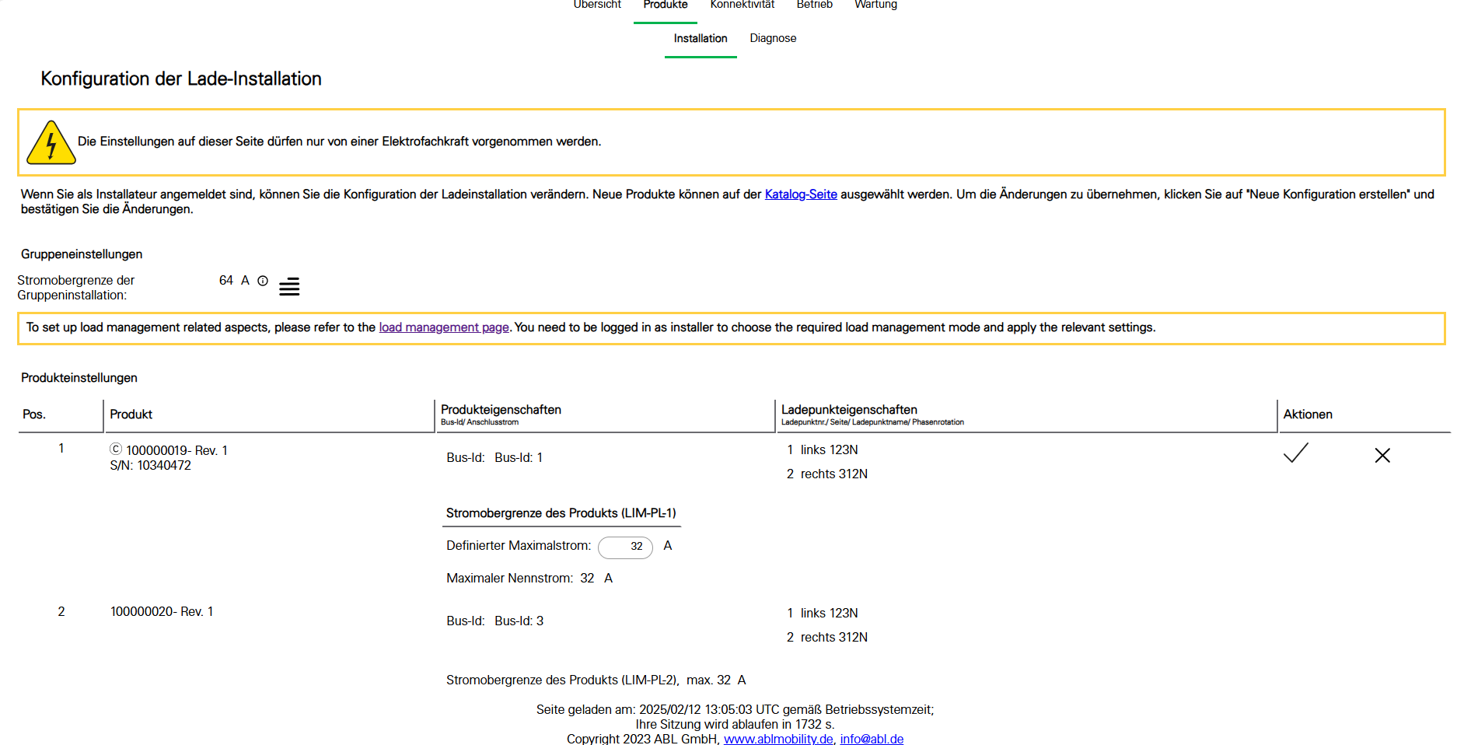
Task: Click the controller symbol before 100000019
Action: 116,449
